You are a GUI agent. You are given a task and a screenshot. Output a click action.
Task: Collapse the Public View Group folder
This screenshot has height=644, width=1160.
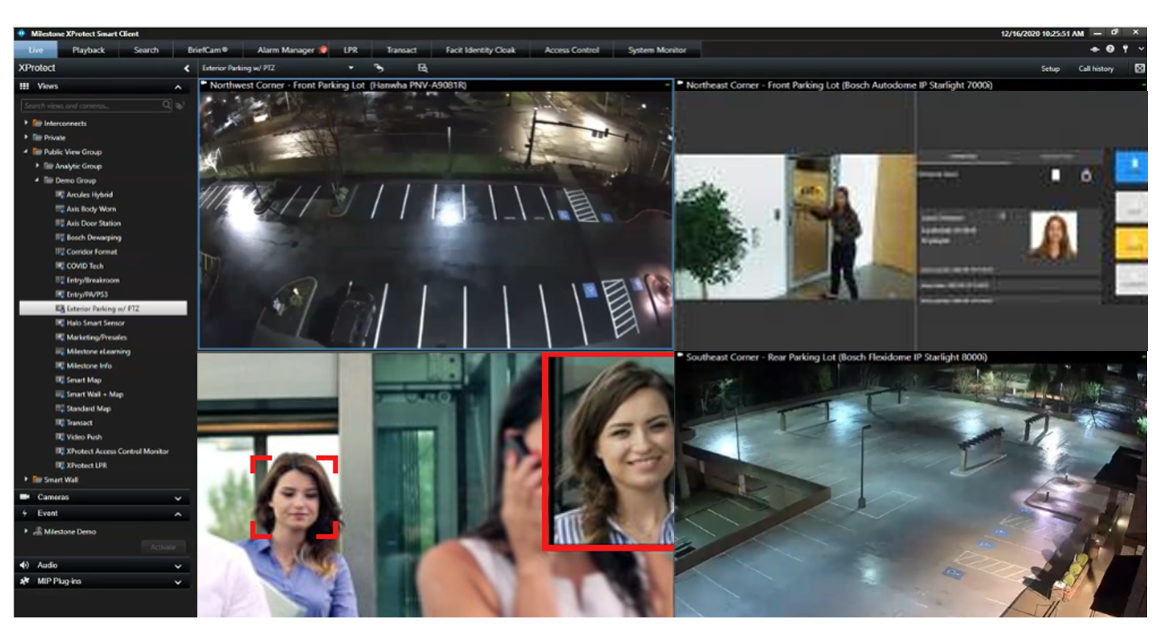coord(27,151)
